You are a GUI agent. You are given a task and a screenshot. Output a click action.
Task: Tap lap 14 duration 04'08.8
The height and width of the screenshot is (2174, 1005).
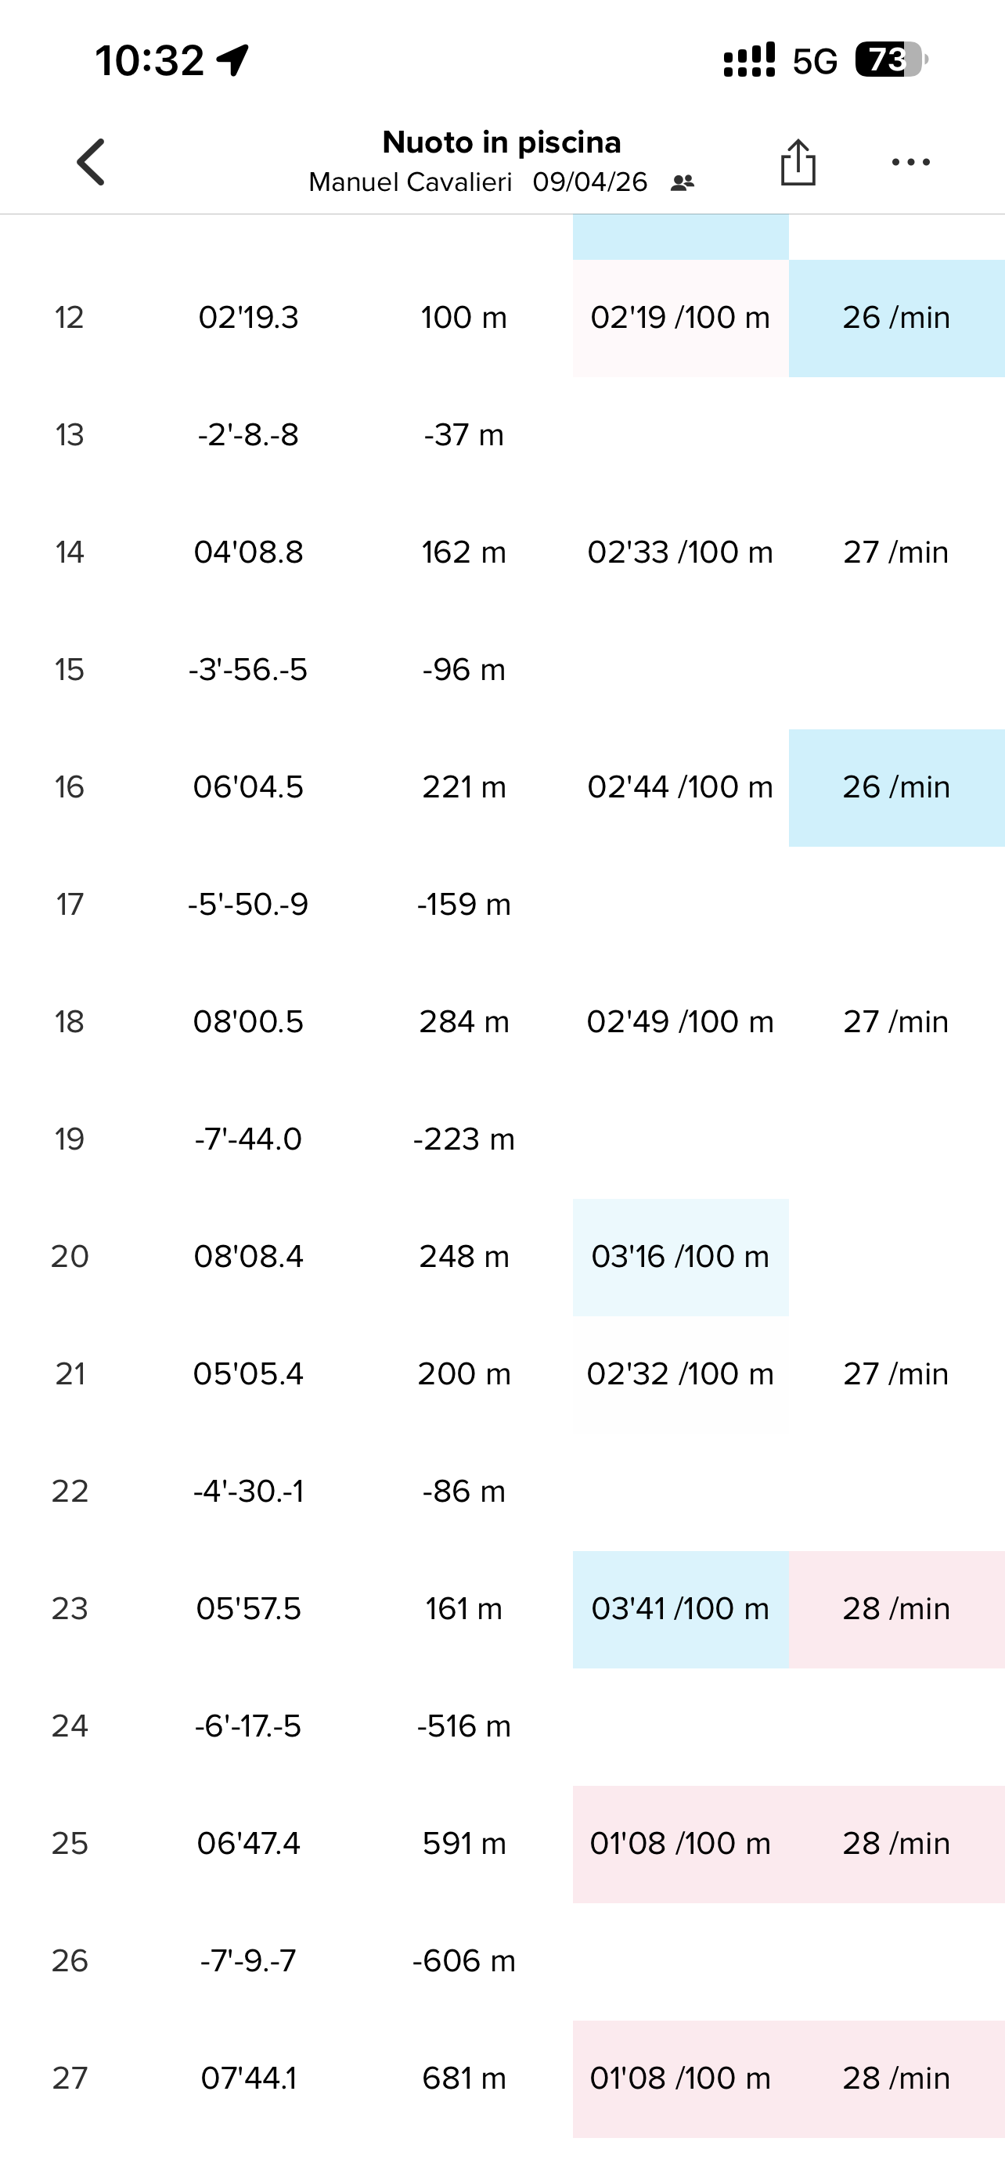[x=248, y=552]
